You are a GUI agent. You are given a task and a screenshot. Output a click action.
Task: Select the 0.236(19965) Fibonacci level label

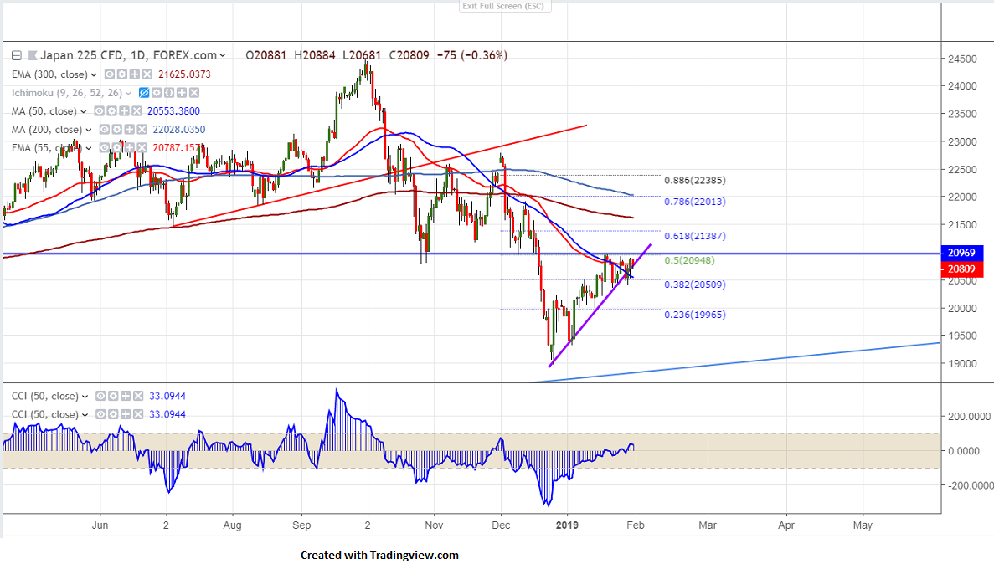(695, 315)
